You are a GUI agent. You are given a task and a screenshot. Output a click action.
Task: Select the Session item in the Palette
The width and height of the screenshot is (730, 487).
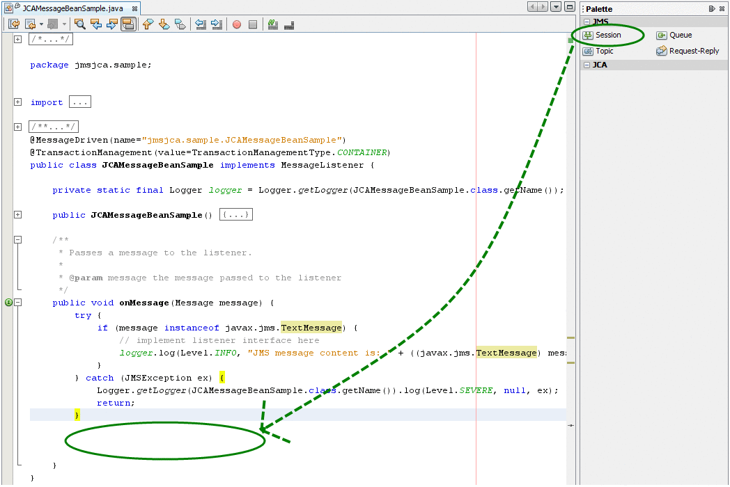click(x=603, y=35)
